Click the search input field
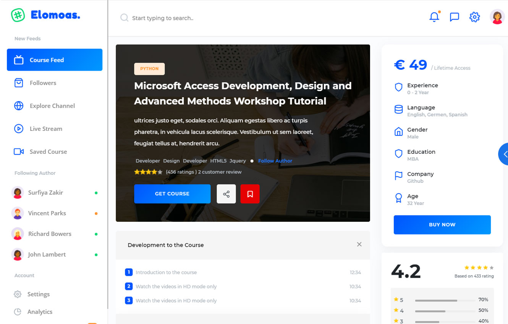The width and height of the screenshot is (508, 324). (x=229, y=18)
